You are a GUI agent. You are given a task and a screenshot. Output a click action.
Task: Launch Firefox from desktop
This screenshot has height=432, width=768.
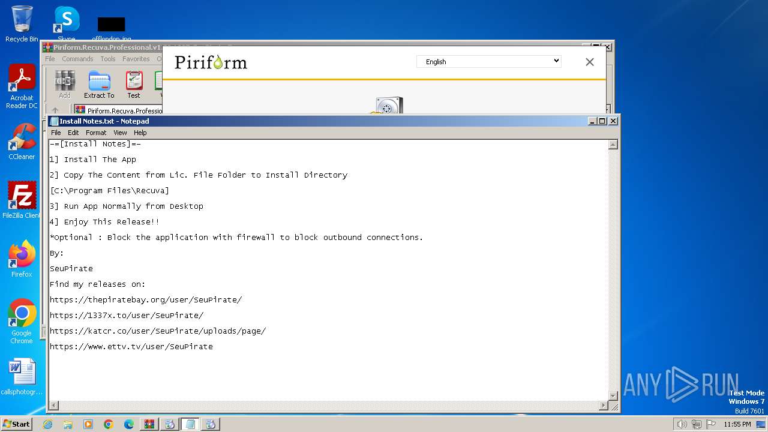22,259
